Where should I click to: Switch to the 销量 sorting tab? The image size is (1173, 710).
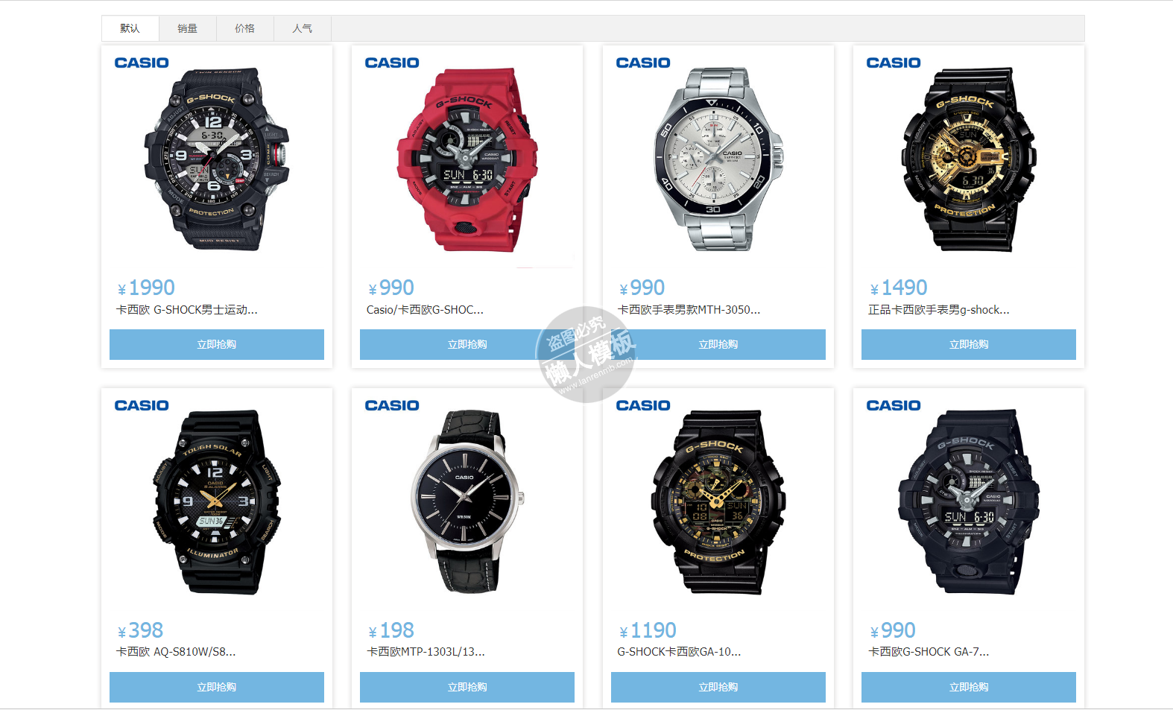click(188, 28)
